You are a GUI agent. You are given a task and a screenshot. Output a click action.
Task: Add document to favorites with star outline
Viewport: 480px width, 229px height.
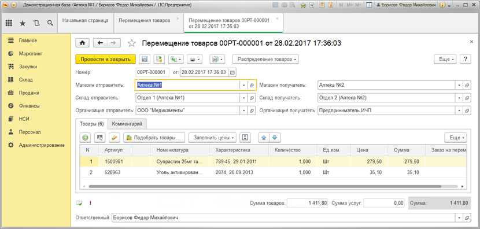click(x=132, y=43)
